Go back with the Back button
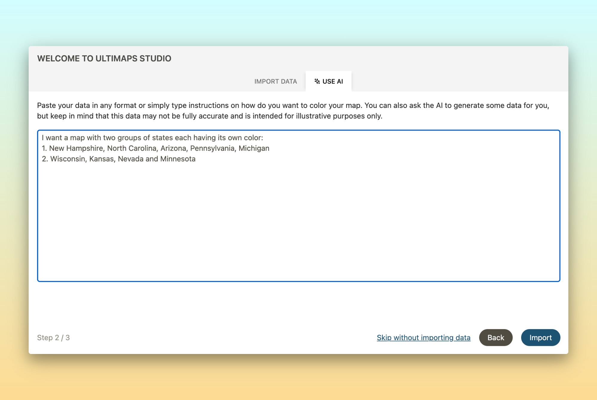 pos(496,338)
